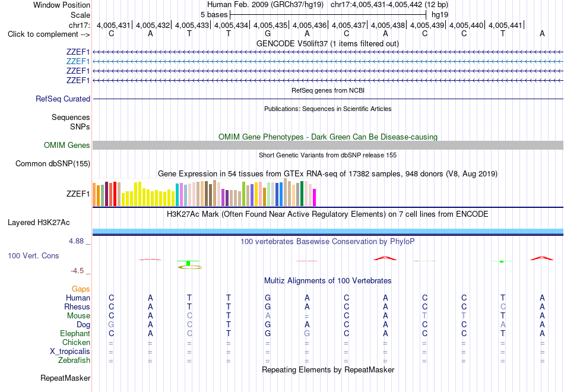Click the Common dbSNP(155) label
Screen dimensions: 564x392
tap(53, 163)
